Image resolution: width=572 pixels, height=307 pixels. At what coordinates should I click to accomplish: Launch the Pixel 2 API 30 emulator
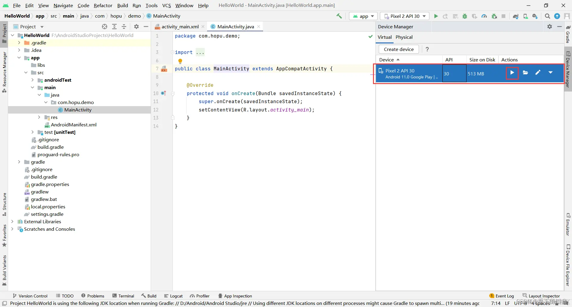[x=512, y=73]
